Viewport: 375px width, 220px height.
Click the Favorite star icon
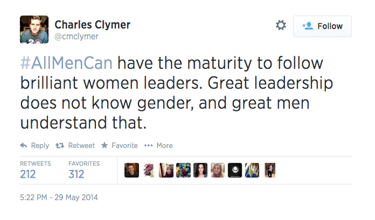[x=105, y=145]
